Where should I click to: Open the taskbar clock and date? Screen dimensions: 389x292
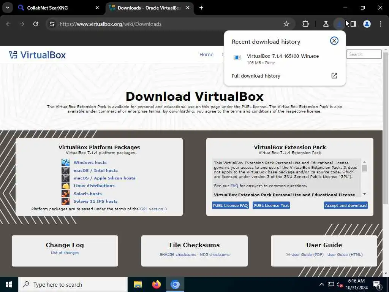coord(356,284)
